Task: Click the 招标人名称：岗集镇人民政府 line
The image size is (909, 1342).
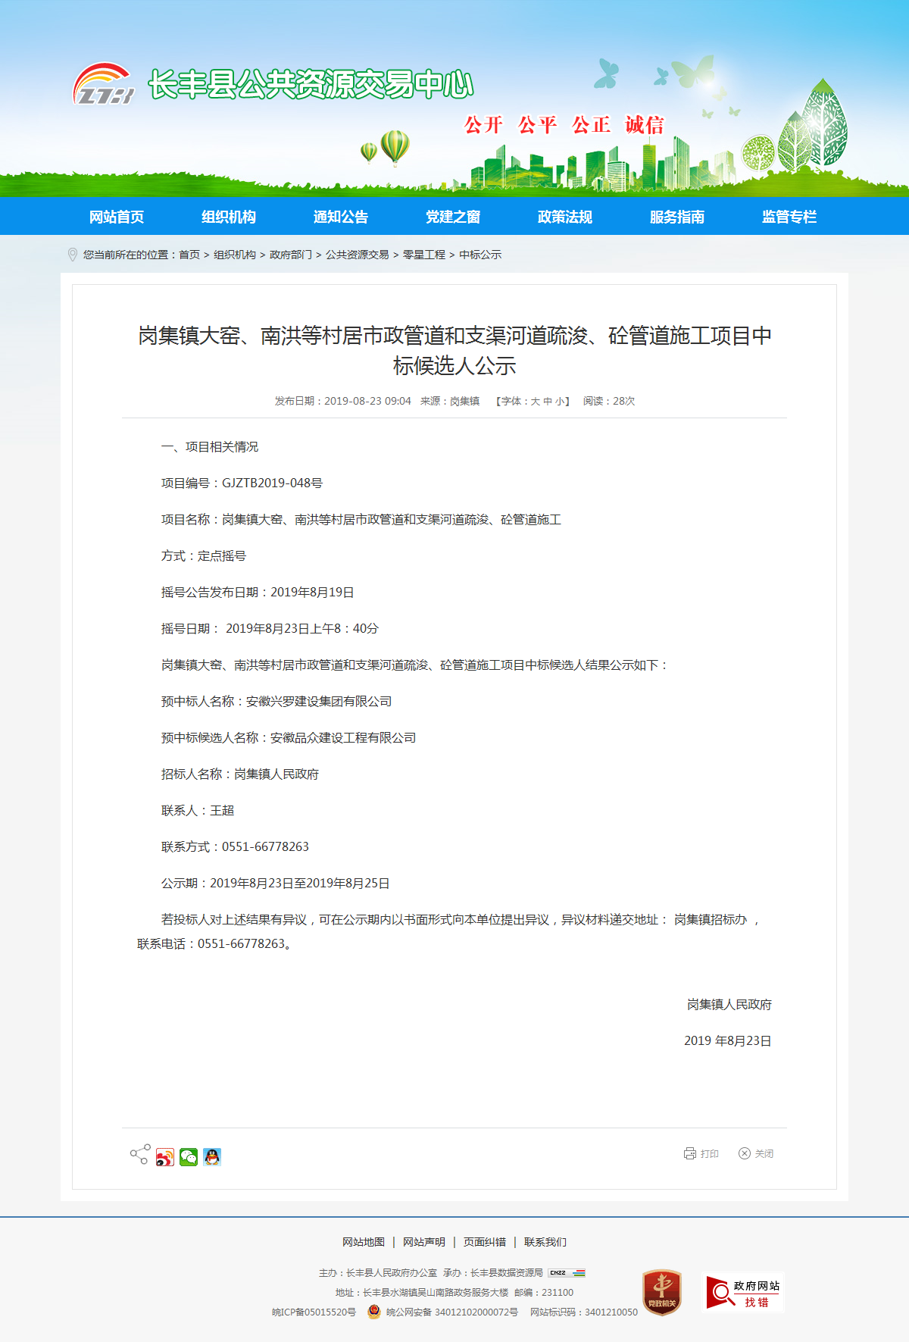Action: (240, 774)
